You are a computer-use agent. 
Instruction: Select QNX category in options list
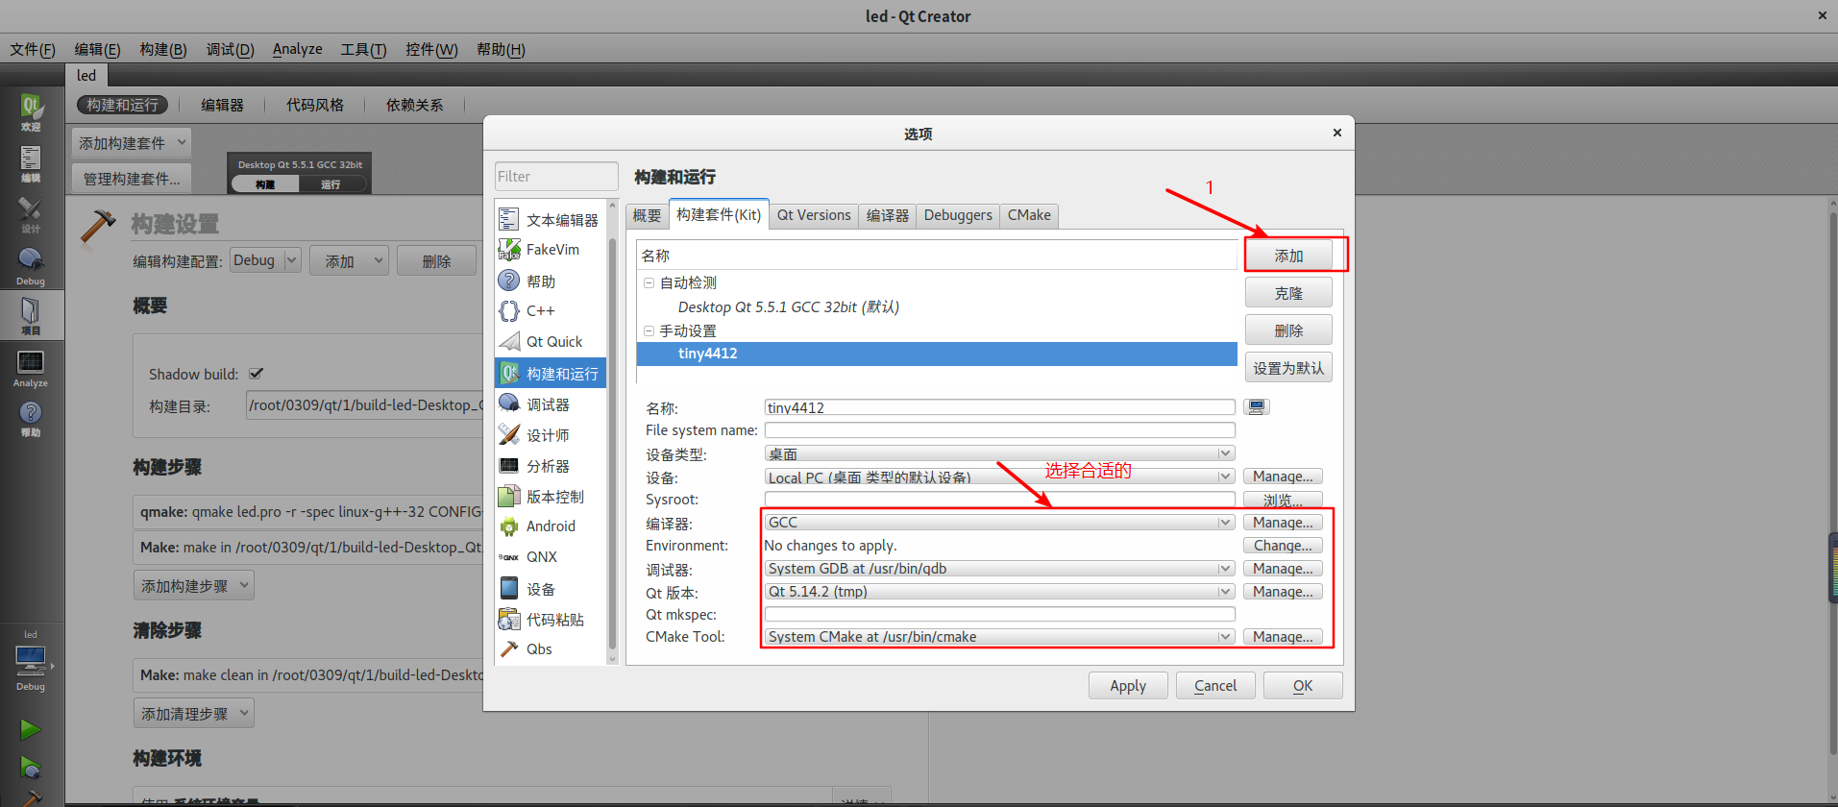click(x=550, y=557)
